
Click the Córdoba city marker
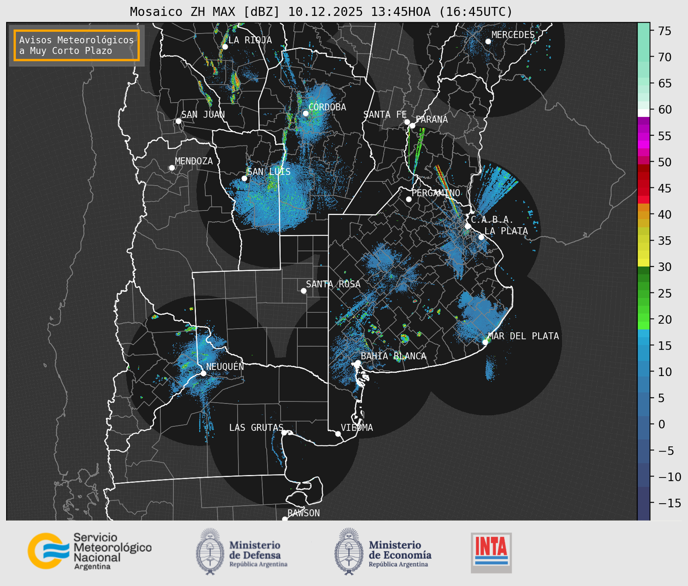tap(305, 113)
